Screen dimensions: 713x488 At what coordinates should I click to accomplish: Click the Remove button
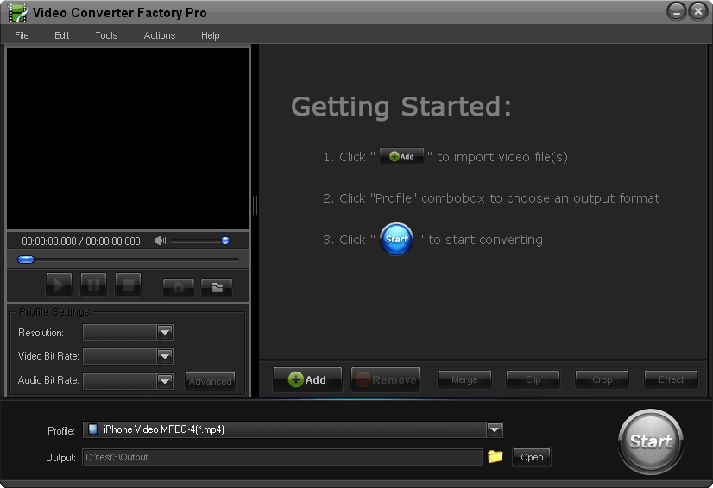[x=386, y=379]
